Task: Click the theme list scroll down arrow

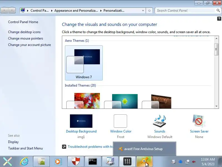Action: tap(216, 106)
